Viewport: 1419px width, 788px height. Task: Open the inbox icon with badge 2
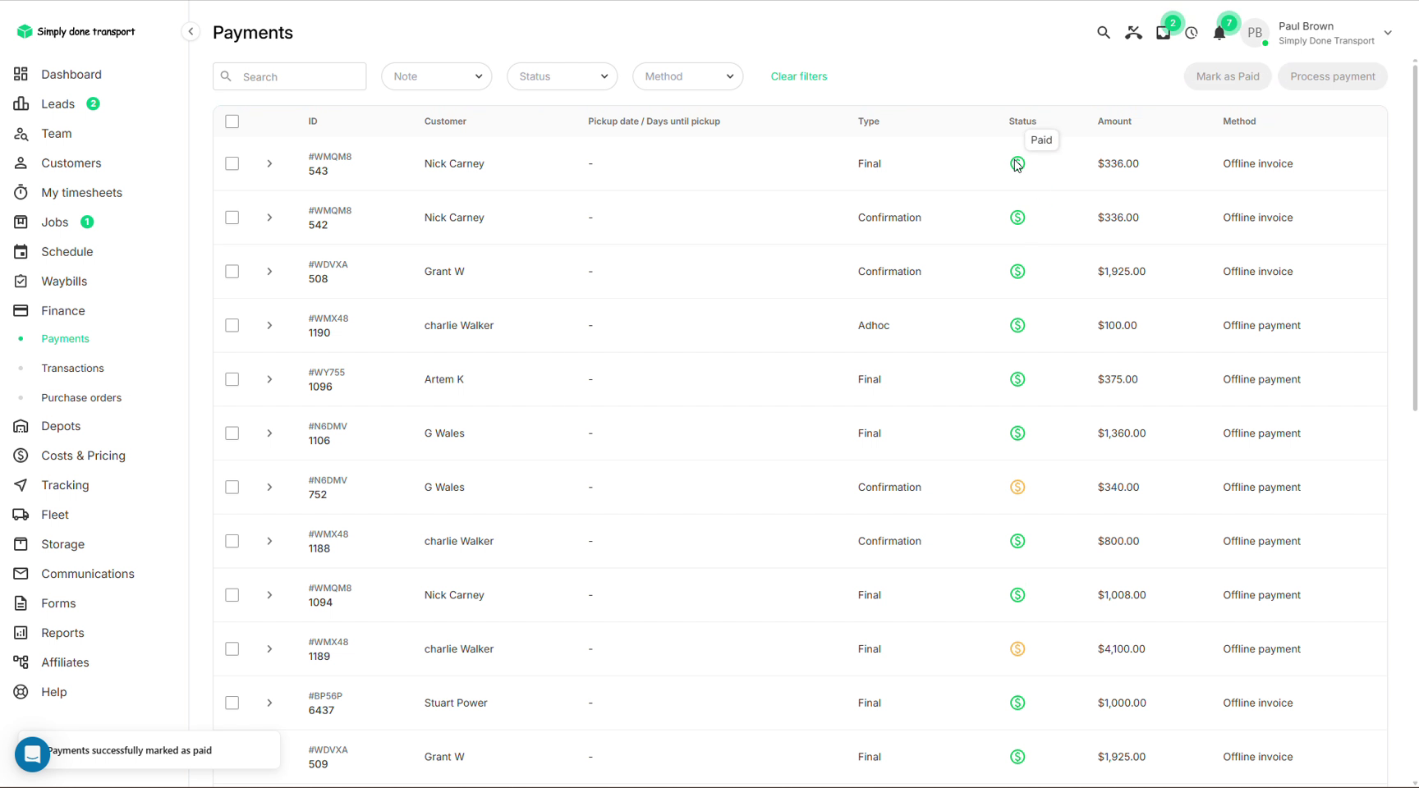click(x=1163, y=33)
